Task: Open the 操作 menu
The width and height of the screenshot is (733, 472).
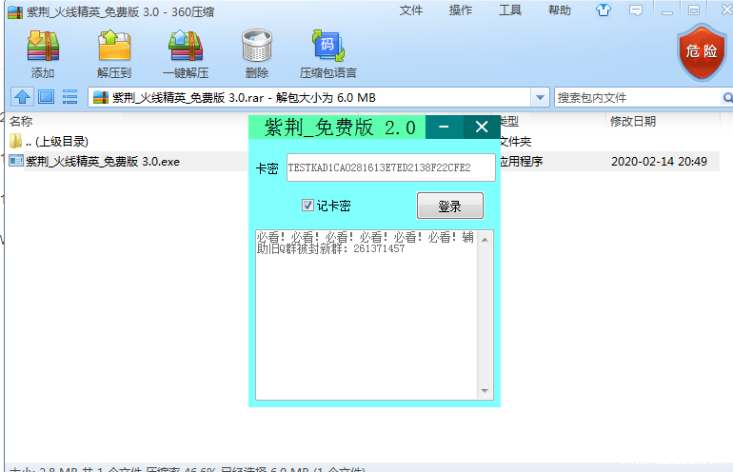Action: coord(461,10)
